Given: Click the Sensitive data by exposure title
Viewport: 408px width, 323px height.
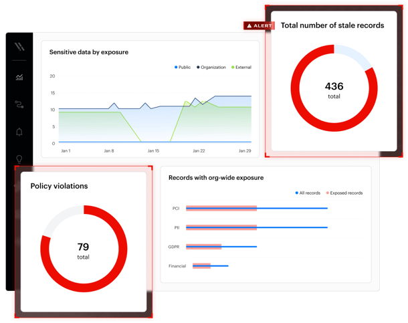Looking at the screenshot, I should pyautogui.click(x=89, y=52).
